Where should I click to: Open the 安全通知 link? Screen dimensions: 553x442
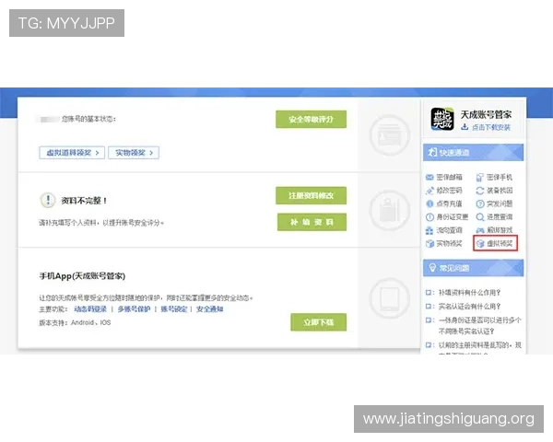coord(210,309)
